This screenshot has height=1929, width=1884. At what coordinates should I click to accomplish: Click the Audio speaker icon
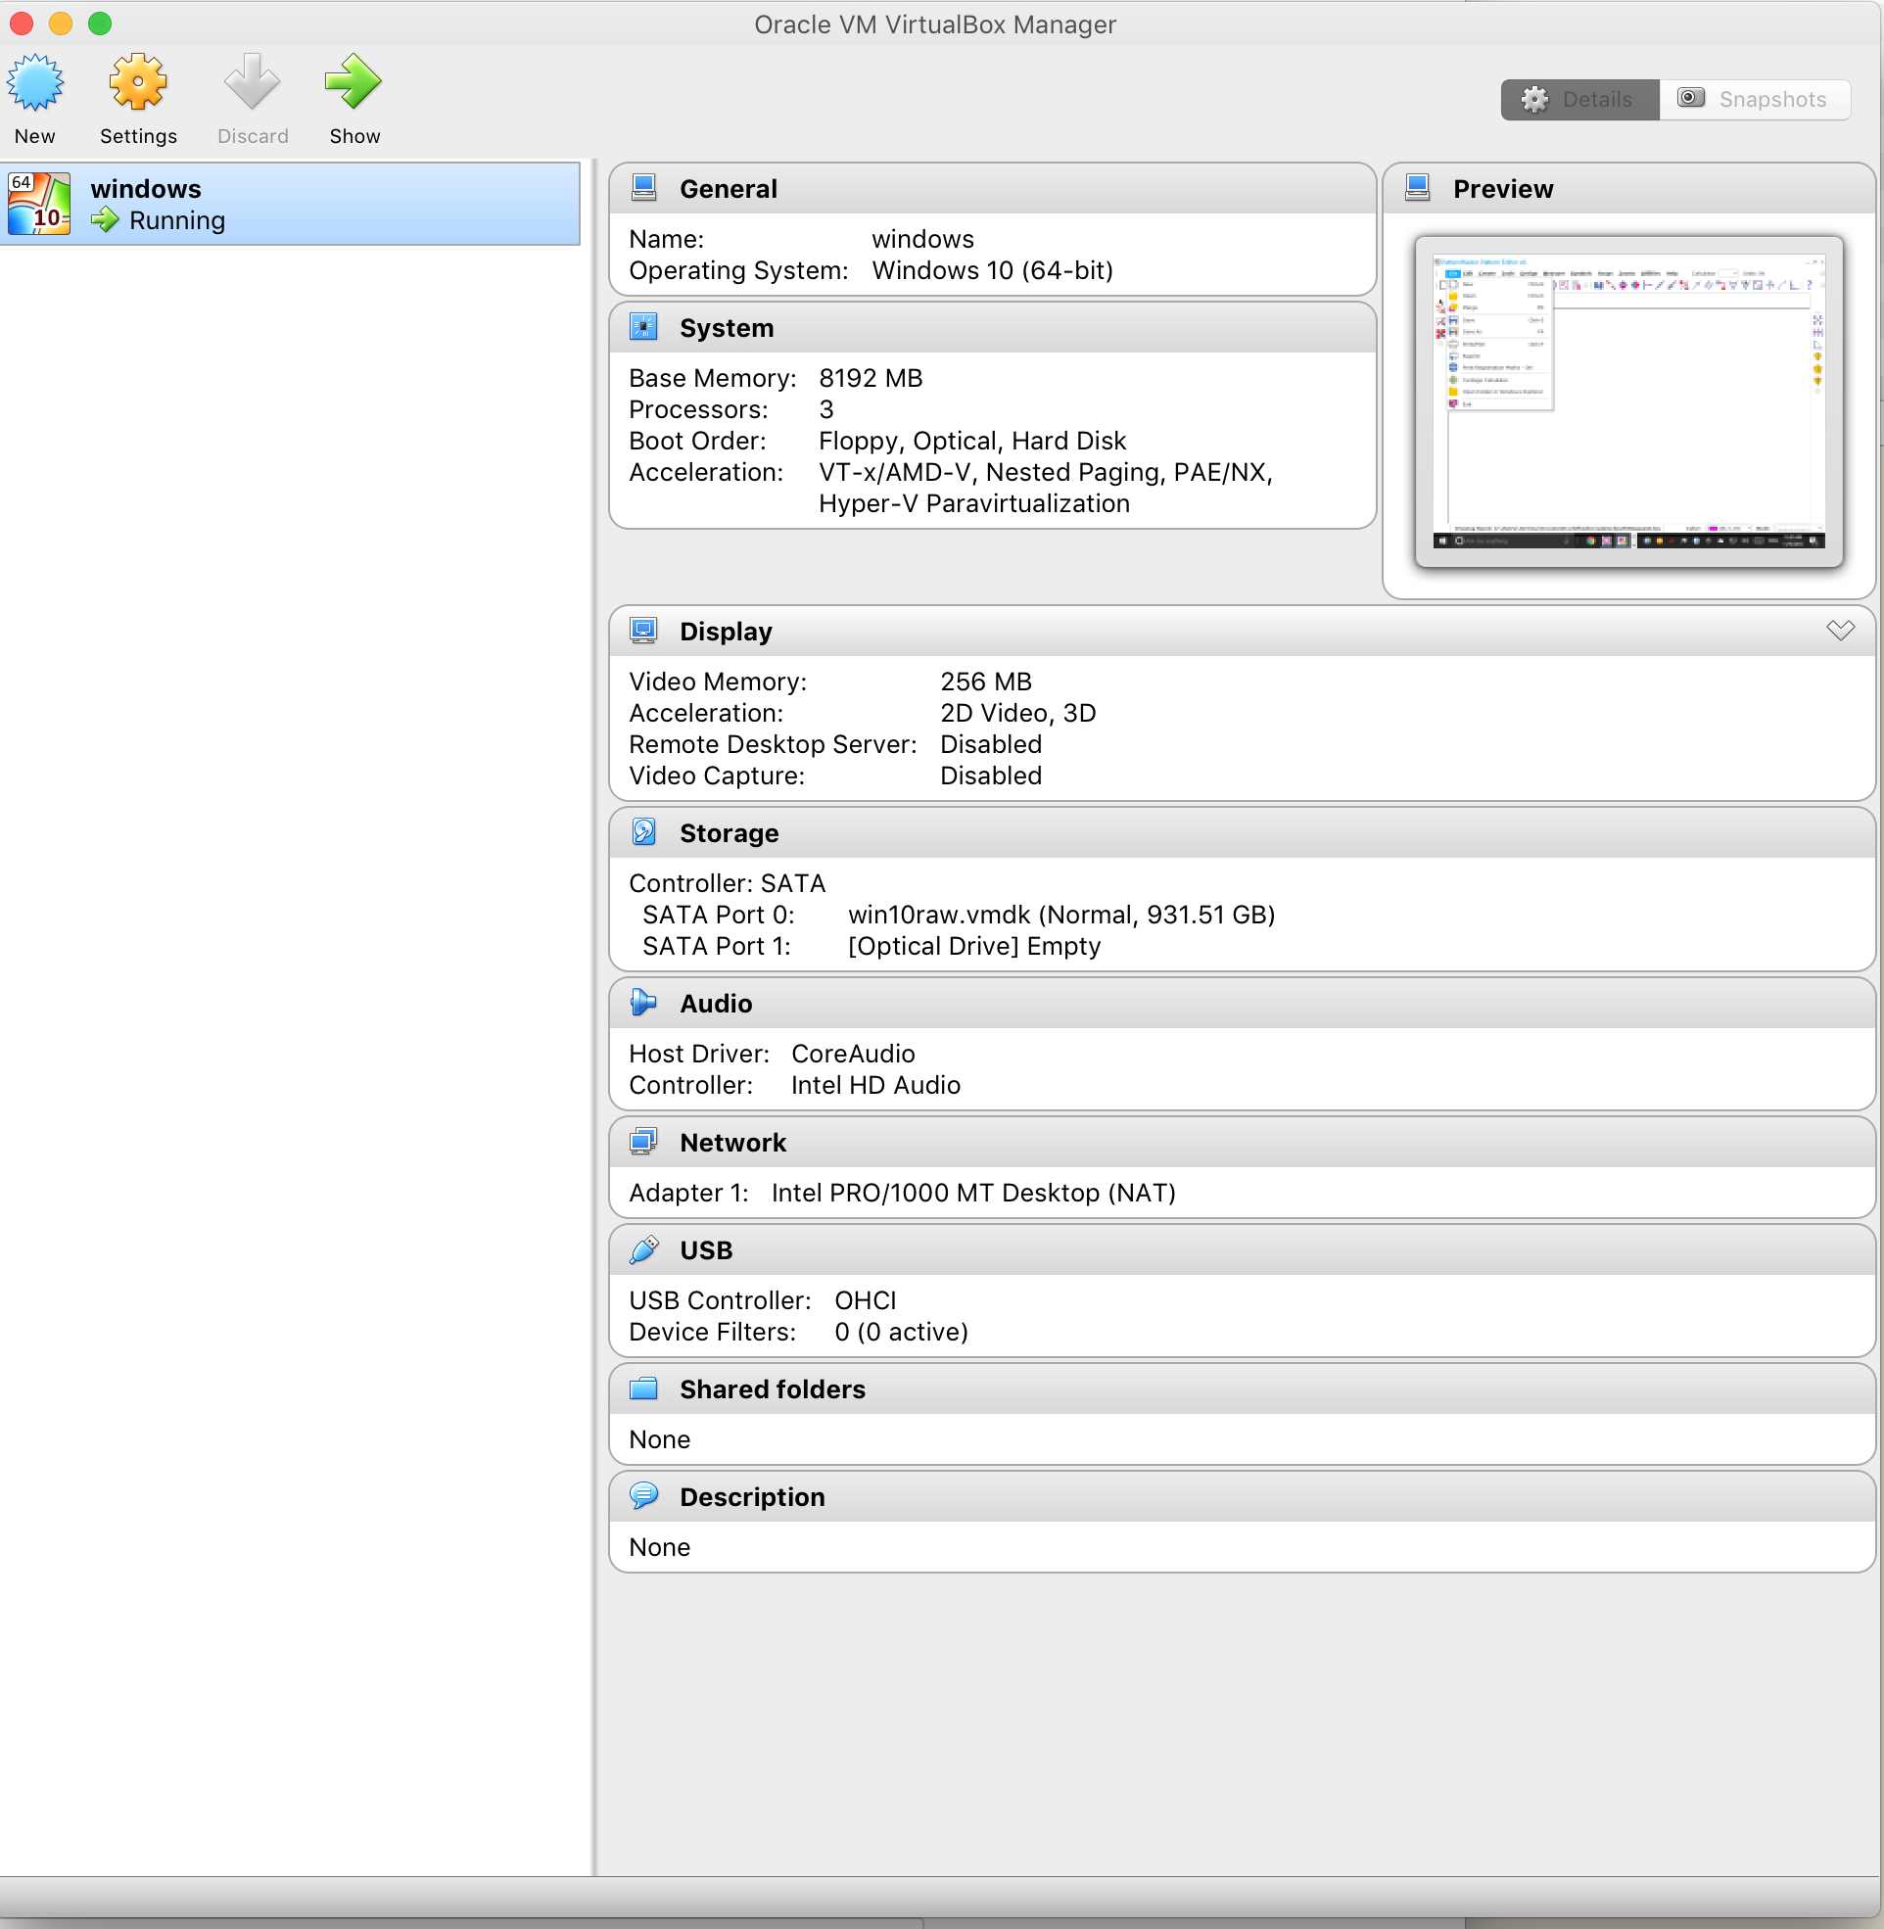pyautogui.click(x=643, y=1003)
